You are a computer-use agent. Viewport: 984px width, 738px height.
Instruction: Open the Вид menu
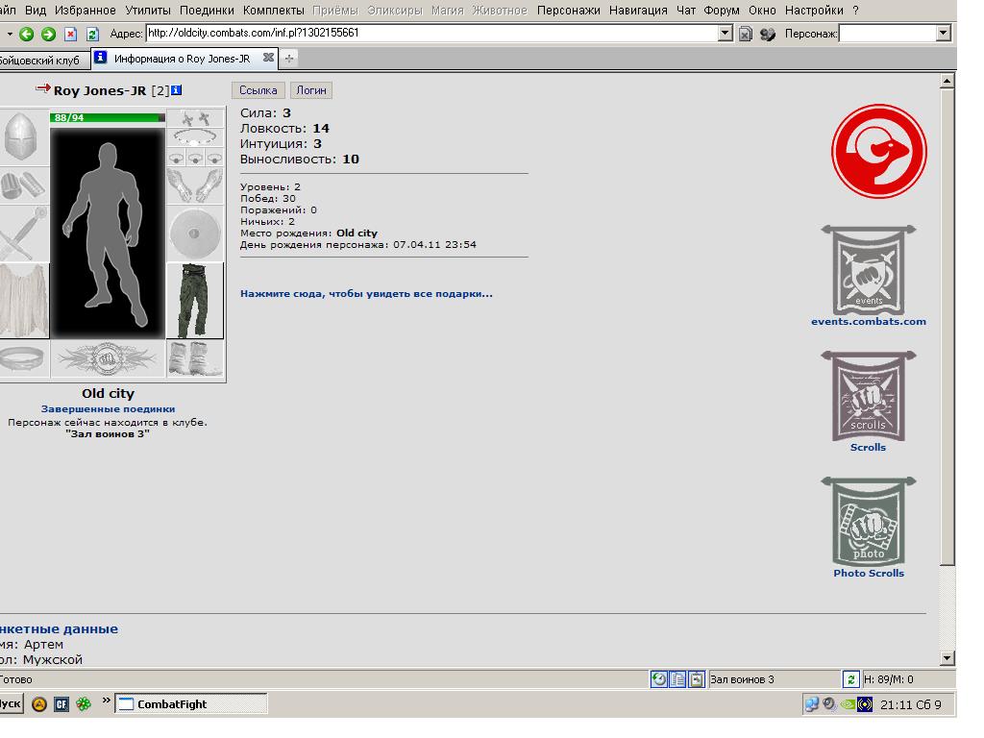click(36, 11)
